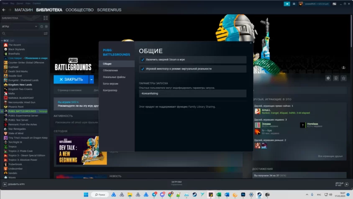Image resolution: width=353 pixels, height=199 pixels.
Task: Open Chrome from the taskbar
Action: 170,195
